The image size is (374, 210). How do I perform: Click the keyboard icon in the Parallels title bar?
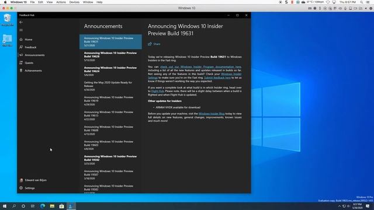tap(310, 8)
